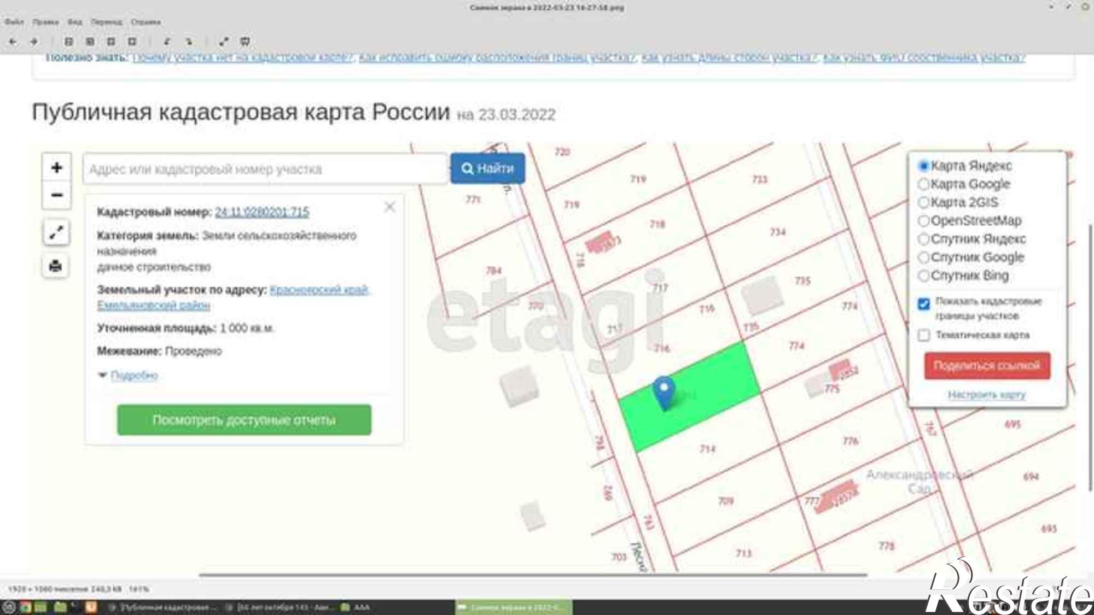
Task: Print the map with printer button
Action: pyautogui.click(x=56, y=266)
